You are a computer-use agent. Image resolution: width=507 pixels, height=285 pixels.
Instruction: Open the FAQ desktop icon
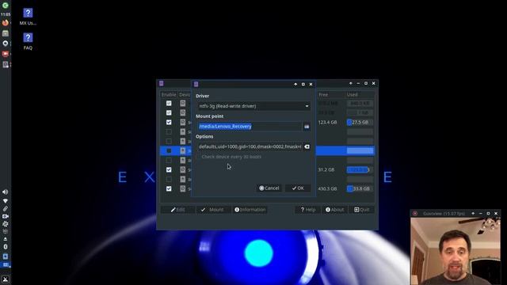(28, 41)
